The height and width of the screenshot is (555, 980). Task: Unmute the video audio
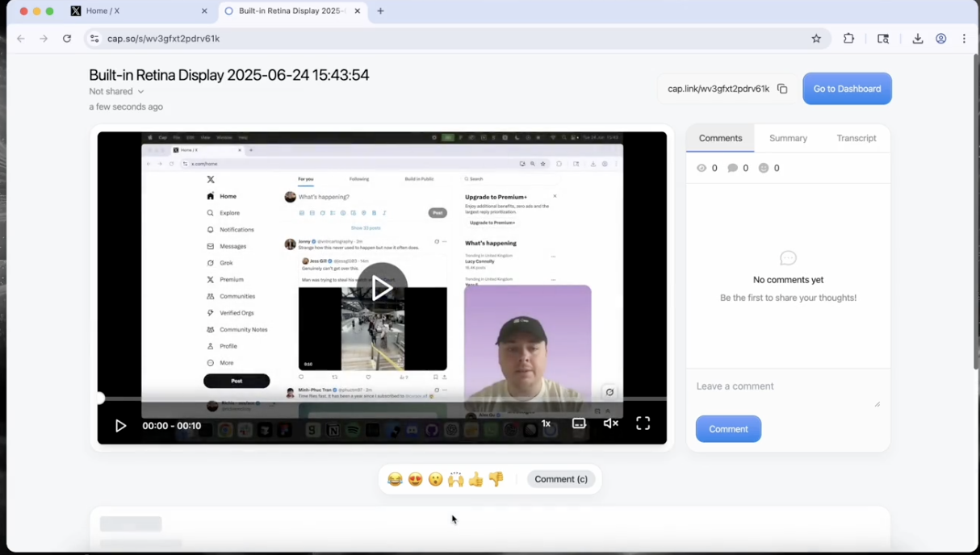611,424
